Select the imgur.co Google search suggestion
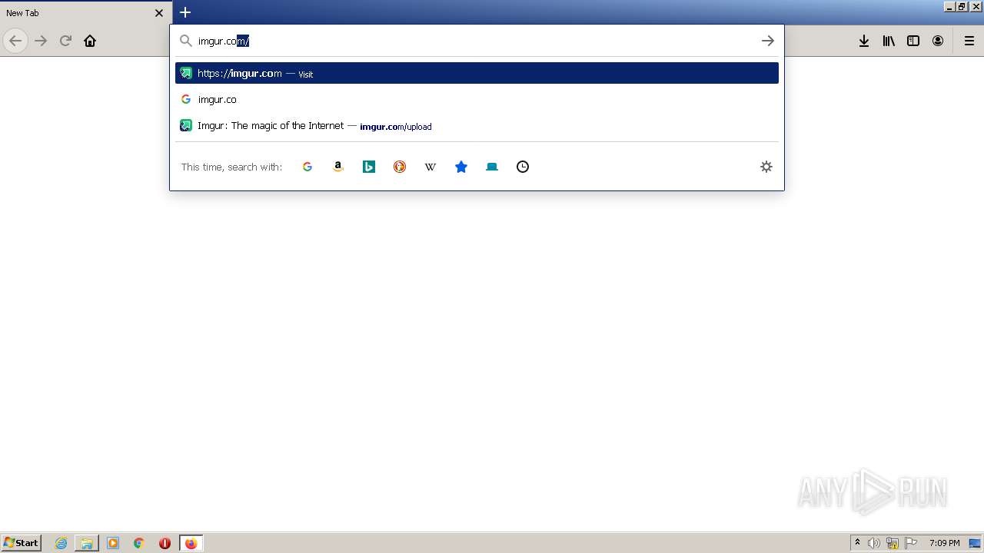 click(x=477, y=99)
